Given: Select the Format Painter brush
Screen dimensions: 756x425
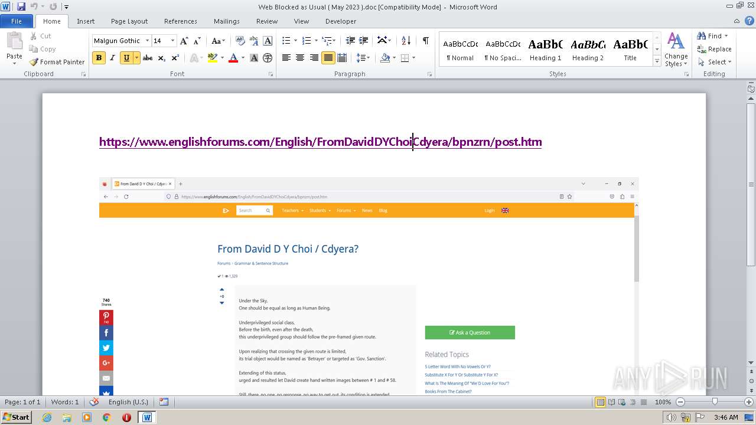Looking at the screenshot, I should (34, 62).
